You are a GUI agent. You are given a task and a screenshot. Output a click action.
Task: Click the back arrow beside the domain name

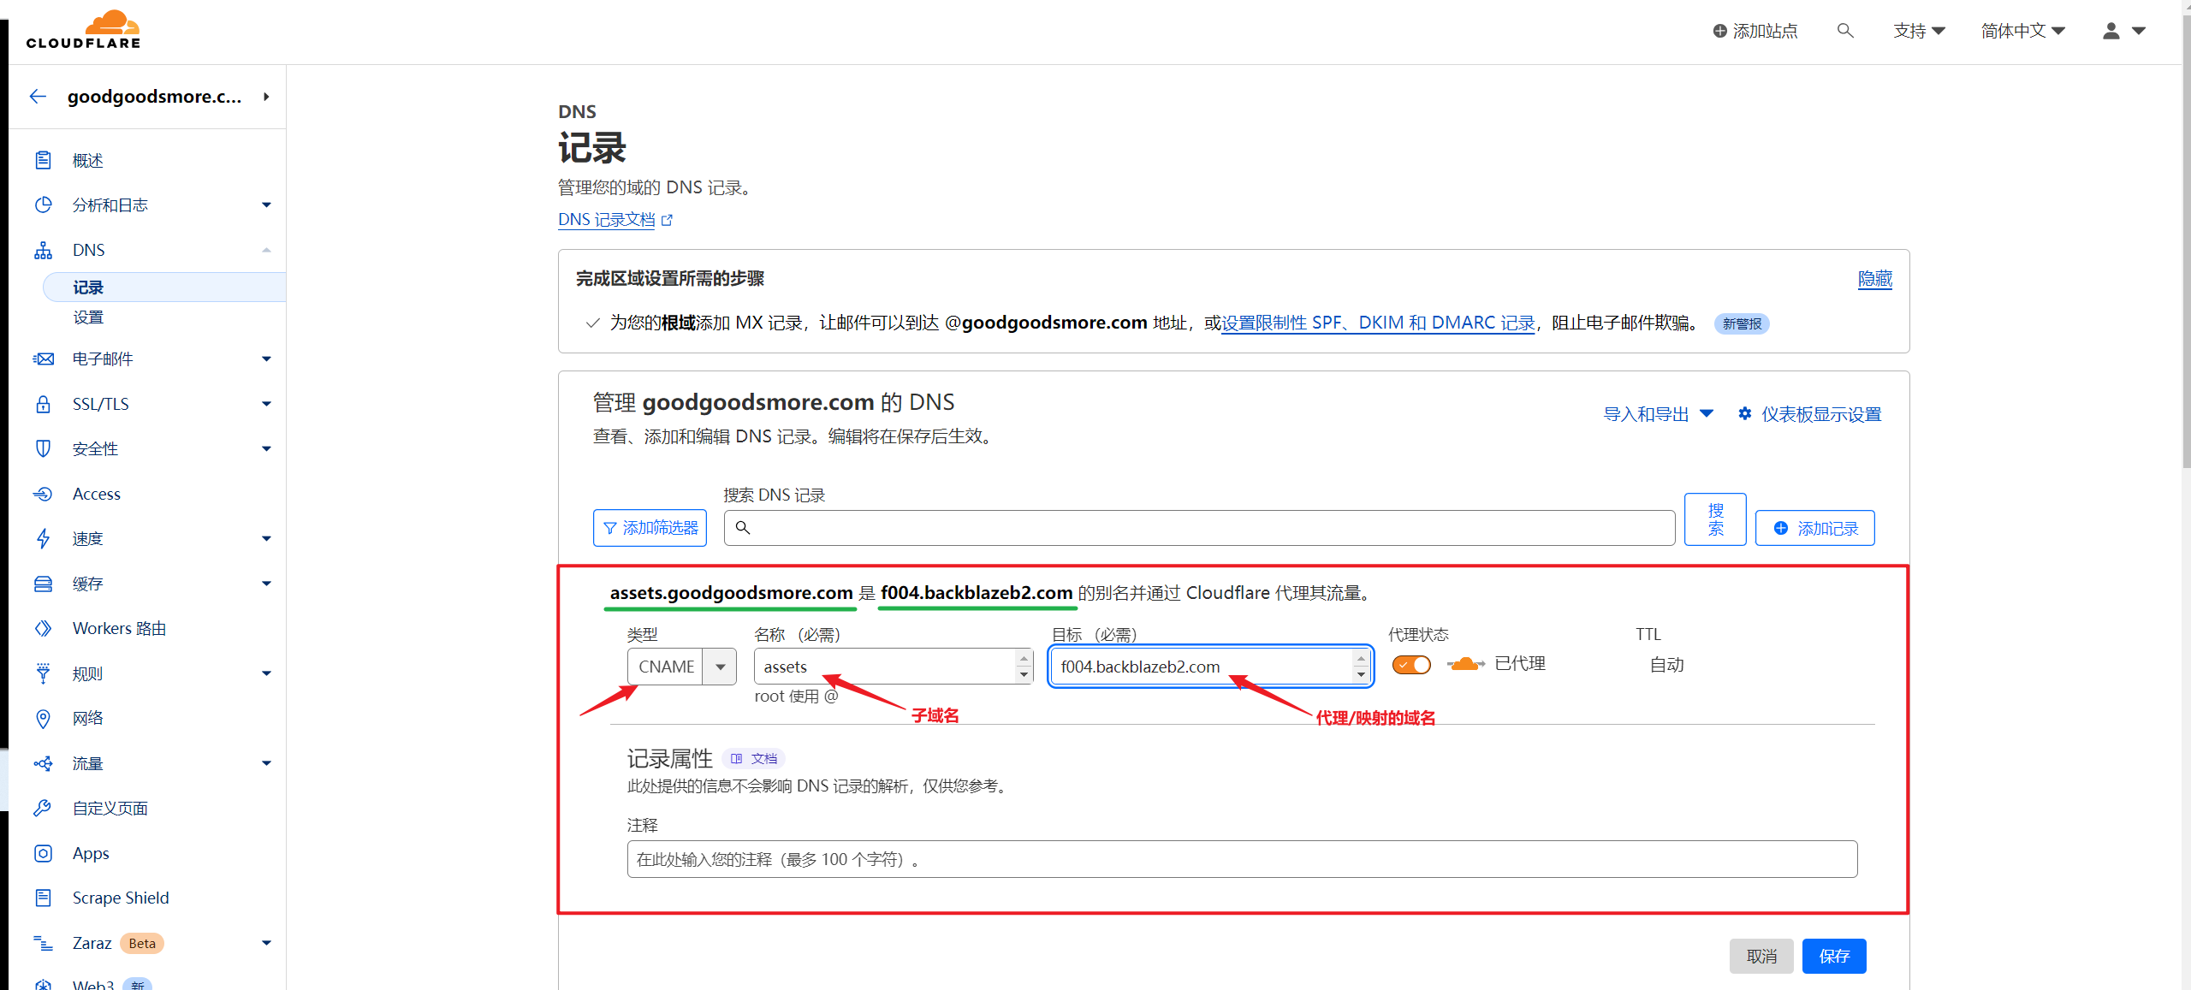38,96
